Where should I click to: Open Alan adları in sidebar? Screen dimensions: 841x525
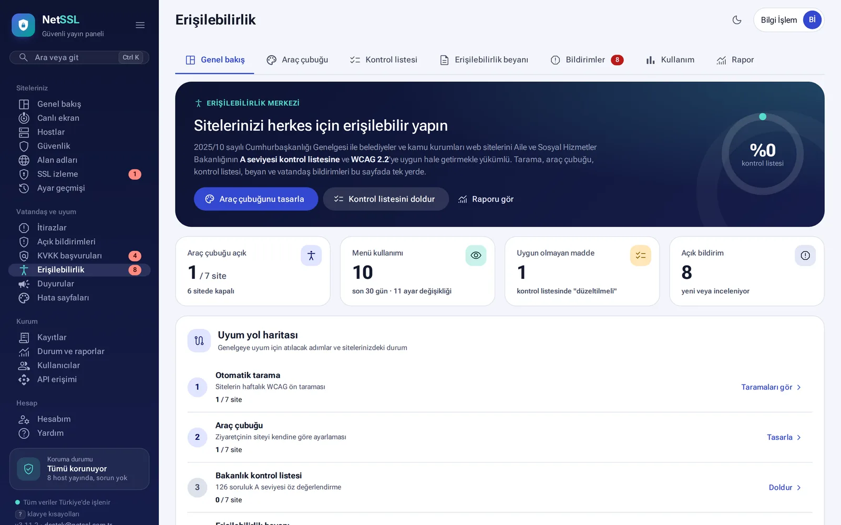click(79, 160)
